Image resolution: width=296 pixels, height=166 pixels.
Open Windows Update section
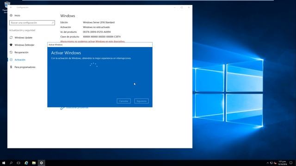click(23, 38)
